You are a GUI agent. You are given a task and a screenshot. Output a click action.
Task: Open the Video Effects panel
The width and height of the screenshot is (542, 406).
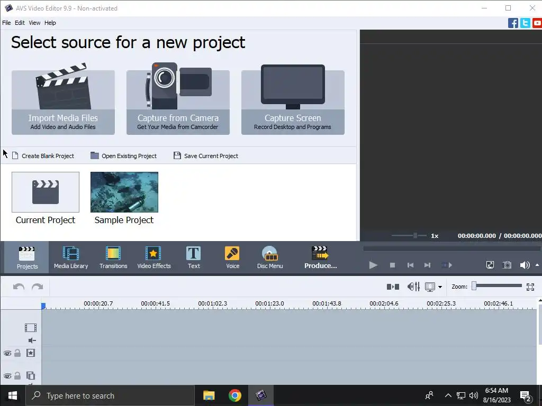(x=154, y=257)
